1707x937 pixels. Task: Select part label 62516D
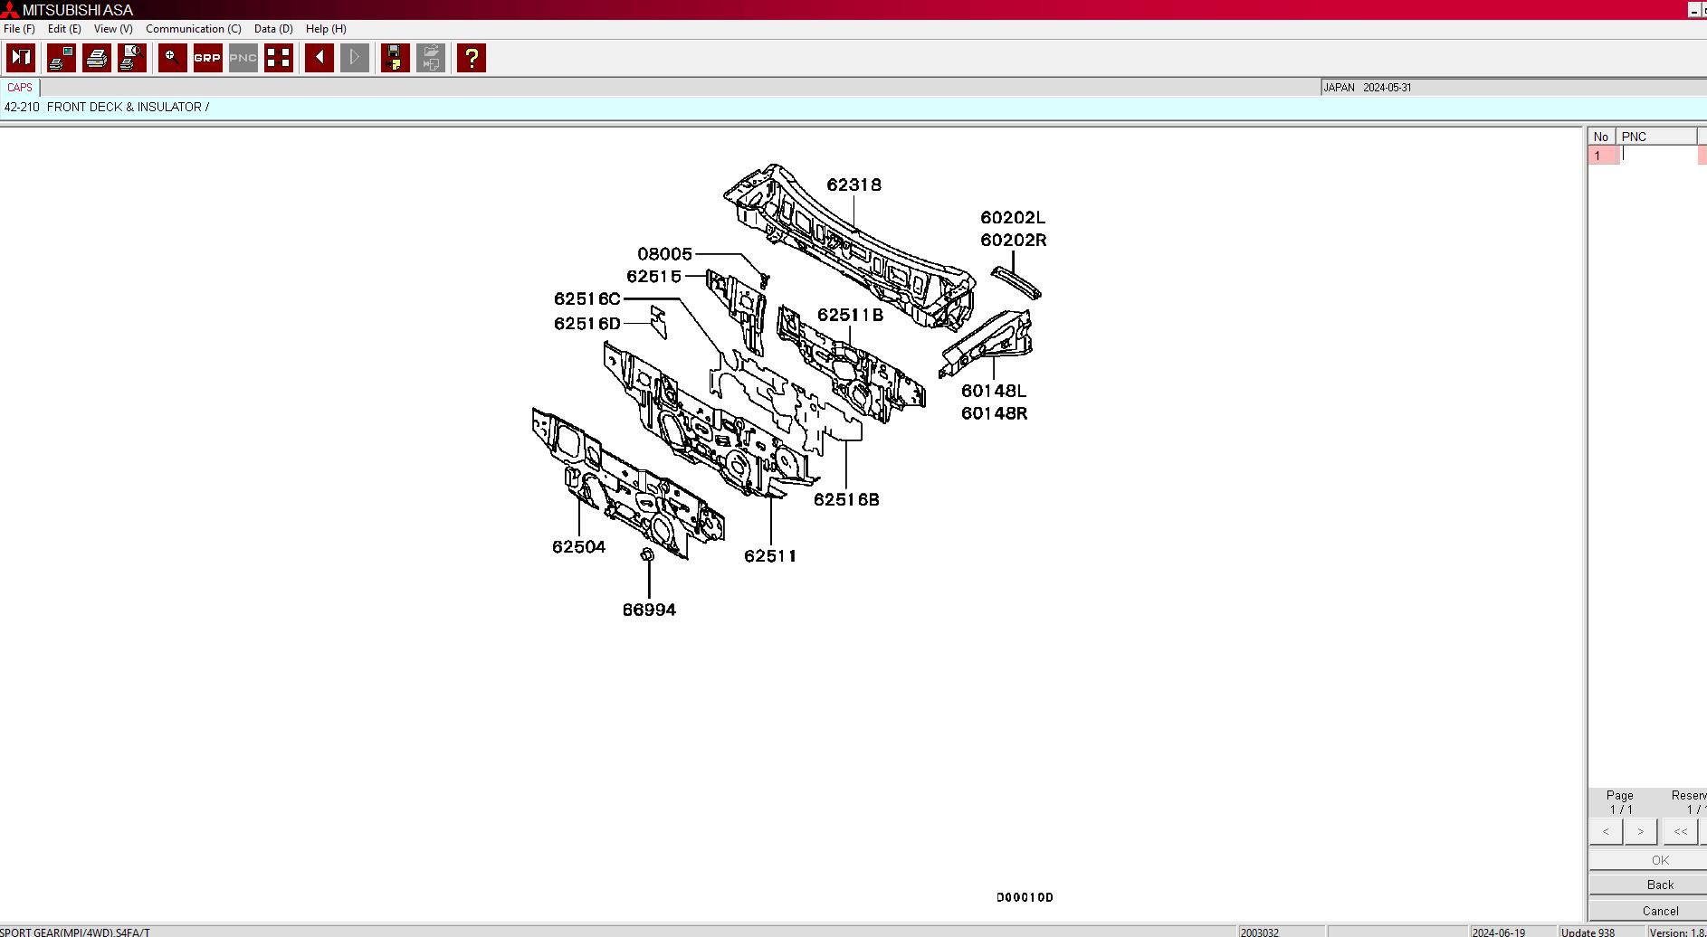tap(587, 324)
